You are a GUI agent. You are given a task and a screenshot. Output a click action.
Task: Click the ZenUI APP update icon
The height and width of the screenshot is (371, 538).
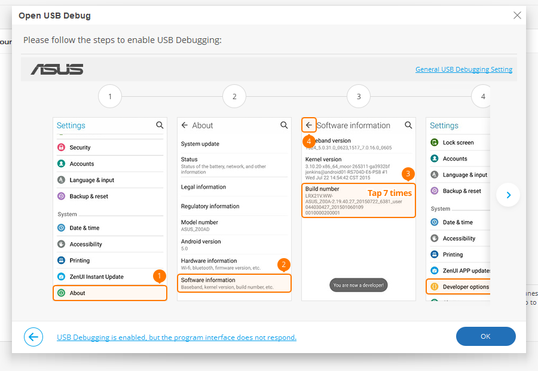tap(435, 270)
